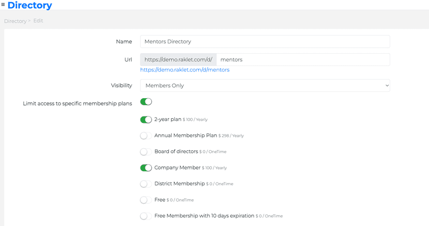
Task: Click the dropdown arrow on Members Only
Action: tap(387, 85)
